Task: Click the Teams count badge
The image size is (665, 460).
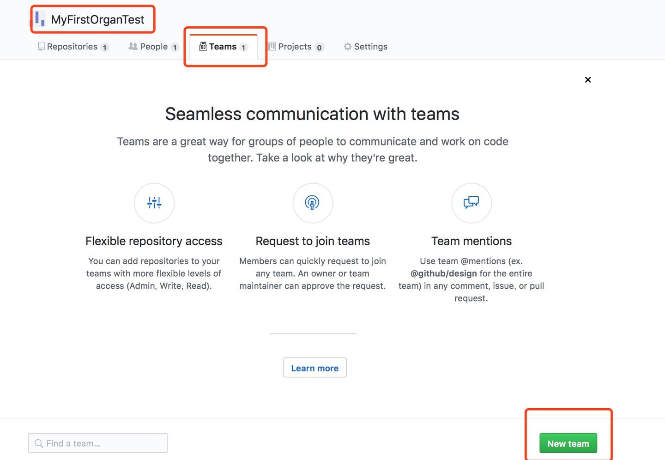Action: 243,47
